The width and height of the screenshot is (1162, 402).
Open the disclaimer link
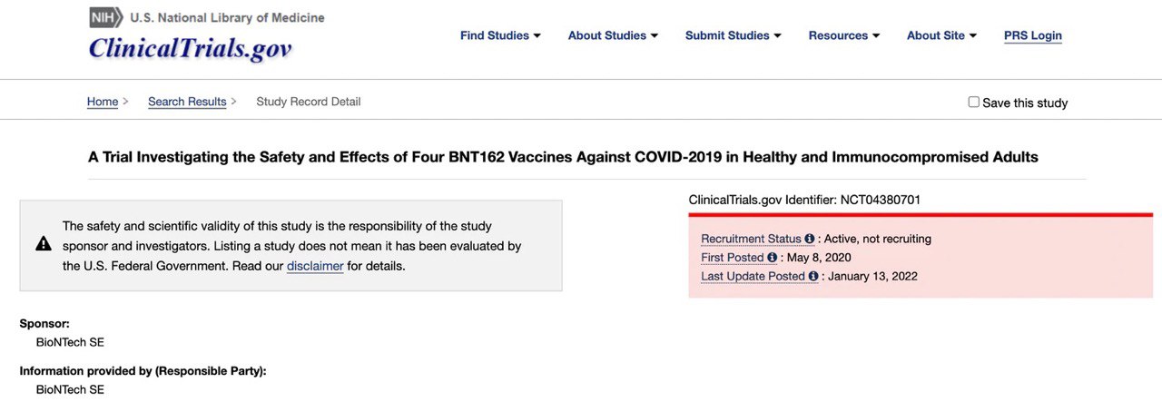(315, 266)
